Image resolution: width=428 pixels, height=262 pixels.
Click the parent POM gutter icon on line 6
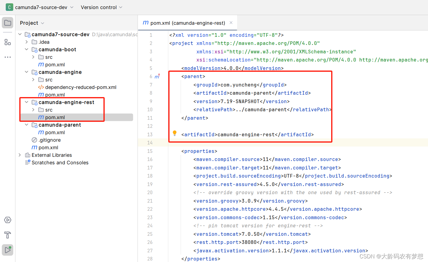tap(157, 76)
